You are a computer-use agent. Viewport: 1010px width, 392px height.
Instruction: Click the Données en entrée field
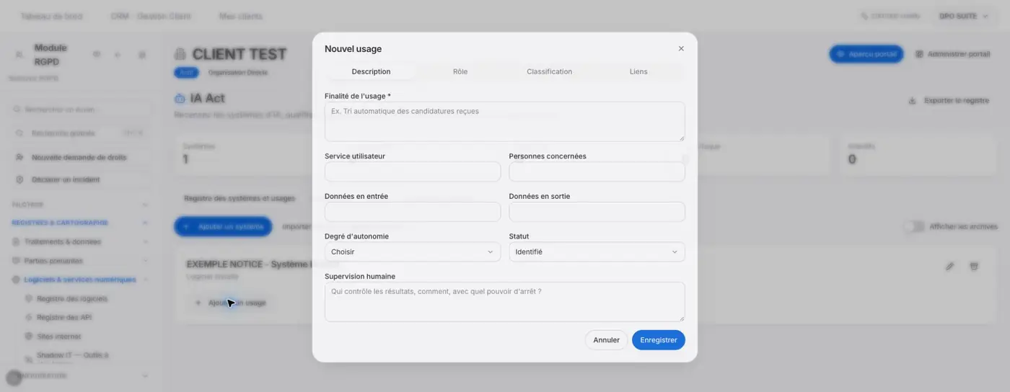pyautogui.click(x=413, y=212)
